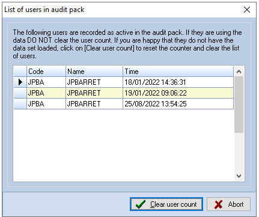This screenshot has width=259, height=217.
Task: Select JPBA code in the 25/08/2022 row
Action: coord(46,104)
